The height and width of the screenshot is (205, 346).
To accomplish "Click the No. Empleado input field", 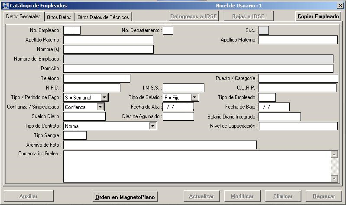I will (x=72, y=30).
